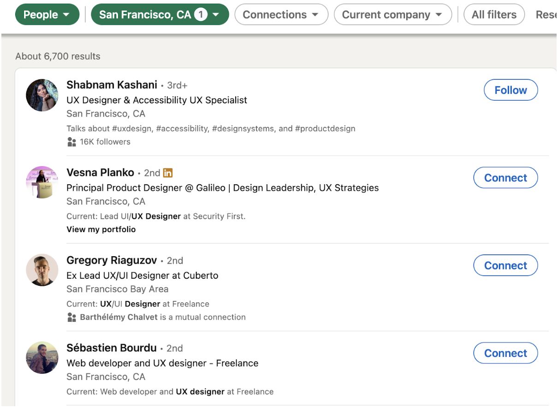
Task: Connect with Vesna Planko
Action: pyautogui.click(x=505, y=178)
